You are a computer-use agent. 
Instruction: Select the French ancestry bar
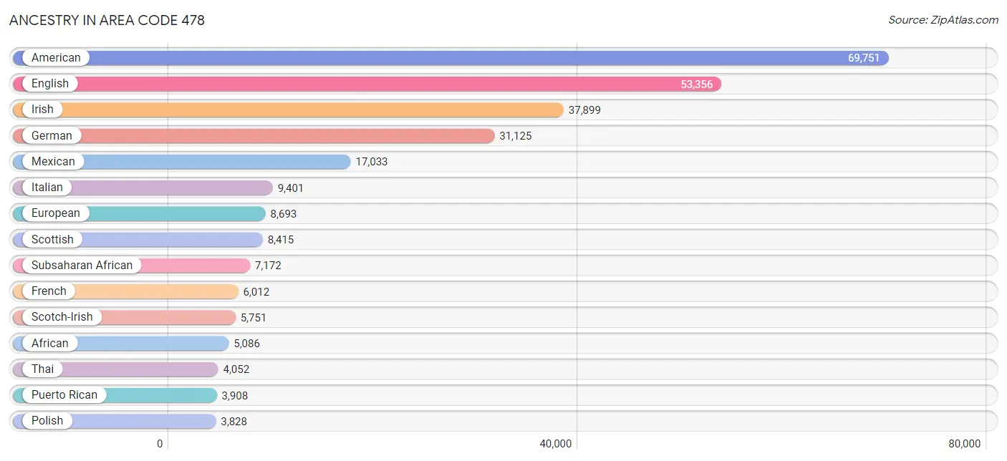pyautogui.click(x=125, y=291)
